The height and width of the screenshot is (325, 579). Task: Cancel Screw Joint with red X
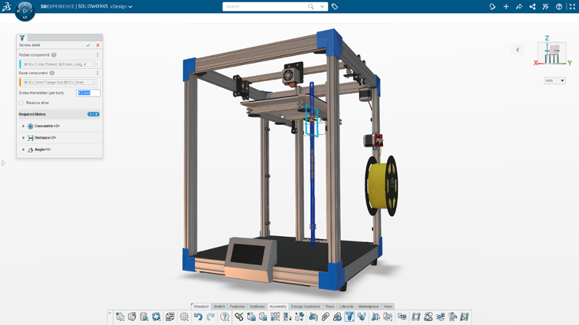(x=98, y=45)
